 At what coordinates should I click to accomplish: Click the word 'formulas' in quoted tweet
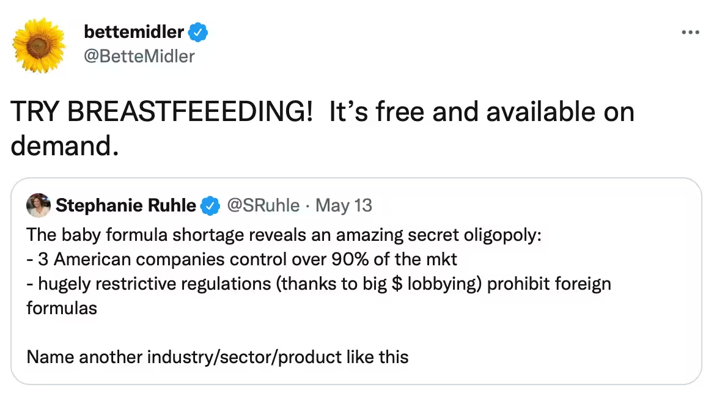tap(62, 308)
